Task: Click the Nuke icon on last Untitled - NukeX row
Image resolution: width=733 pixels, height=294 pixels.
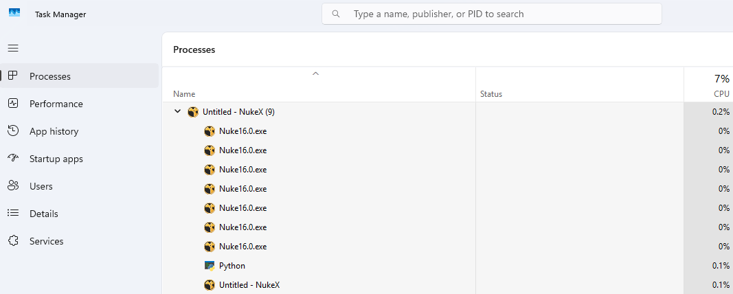Action: (210, 284)
